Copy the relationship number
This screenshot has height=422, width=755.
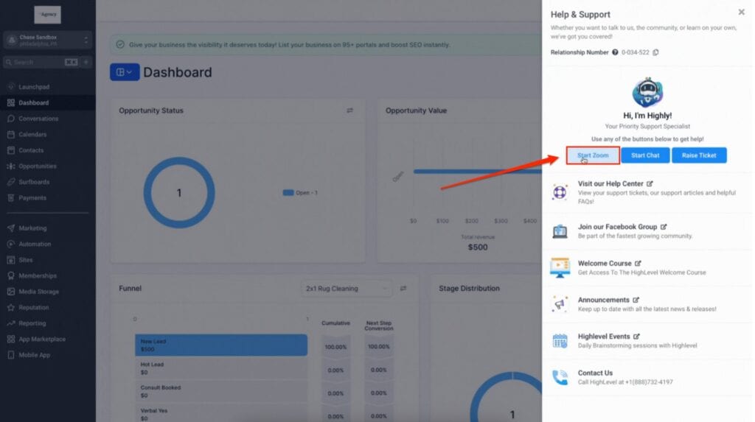(655, 52)
